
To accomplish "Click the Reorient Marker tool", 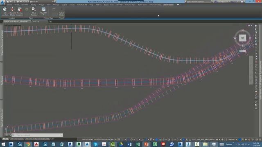I will pyautogui.click(x=13, y=11).
